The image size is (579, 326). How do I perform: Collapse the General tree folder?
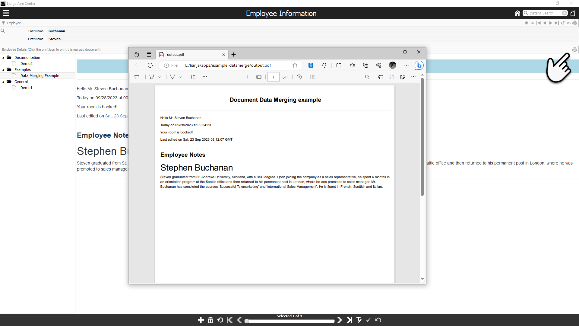pyautogui.click(x=4, y=82)
